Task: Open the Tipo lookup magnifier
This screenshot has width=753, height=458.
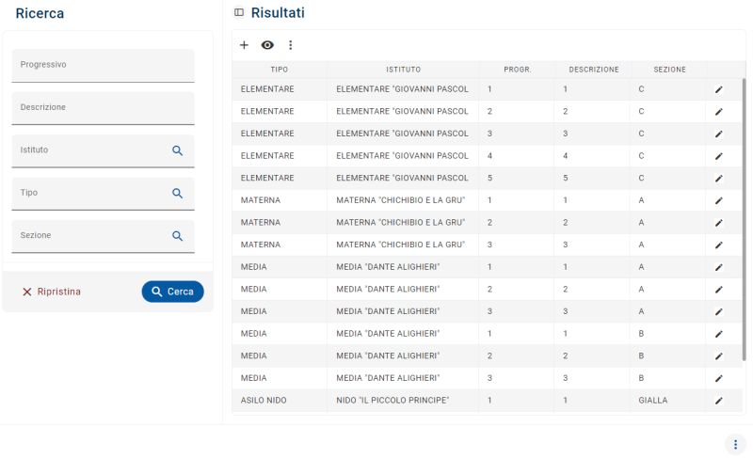Action: [177, 194]
